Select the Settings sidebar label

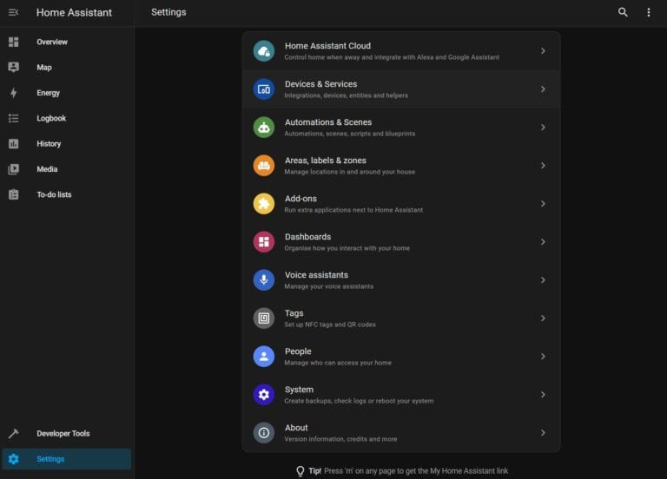click(50, 459)
